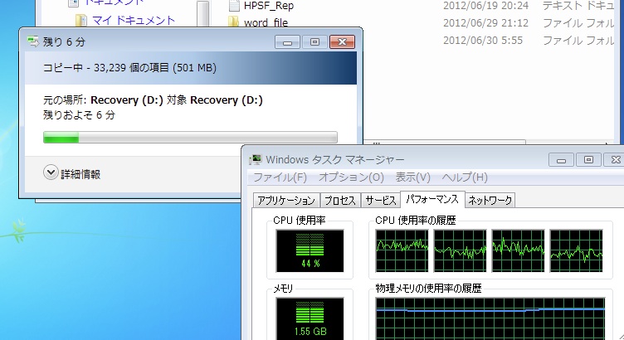
Task: Close the copy progress dialog
Action: [342, 42]
